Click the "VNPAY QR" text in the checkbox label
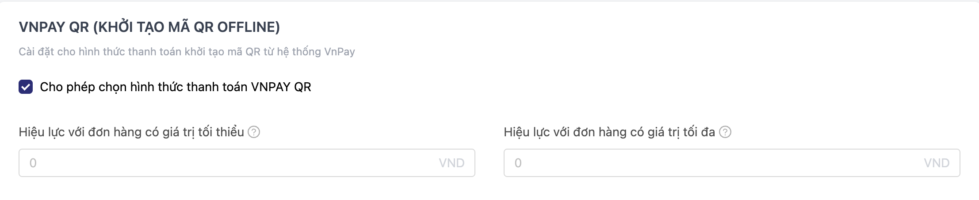The height and width of the screenshot is (200, 979). tap(281, 87)
